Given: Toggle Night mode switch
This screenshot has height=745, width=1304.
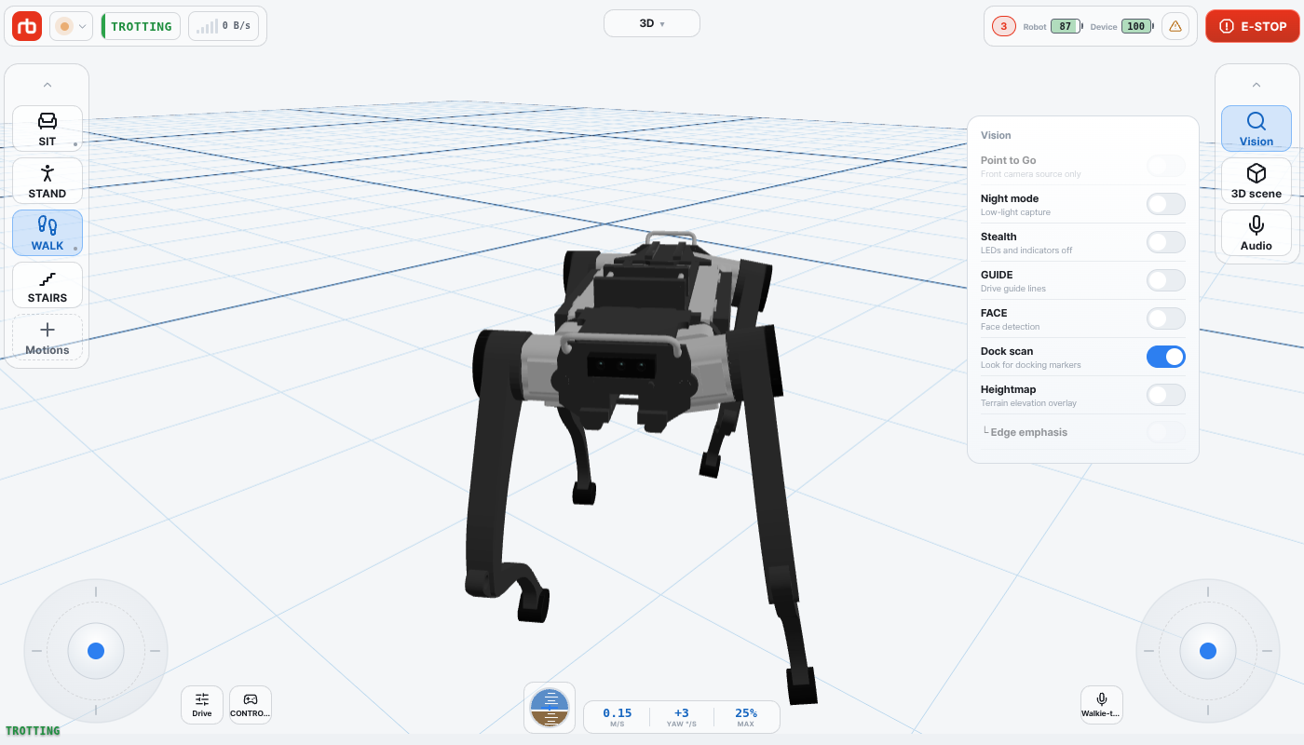Looking at the screenshot, I should click(1166, 204).
